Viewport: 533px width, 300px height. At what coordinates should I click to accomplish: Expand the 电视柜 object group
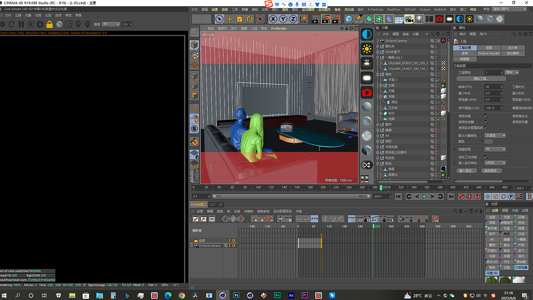coord(378,158)
